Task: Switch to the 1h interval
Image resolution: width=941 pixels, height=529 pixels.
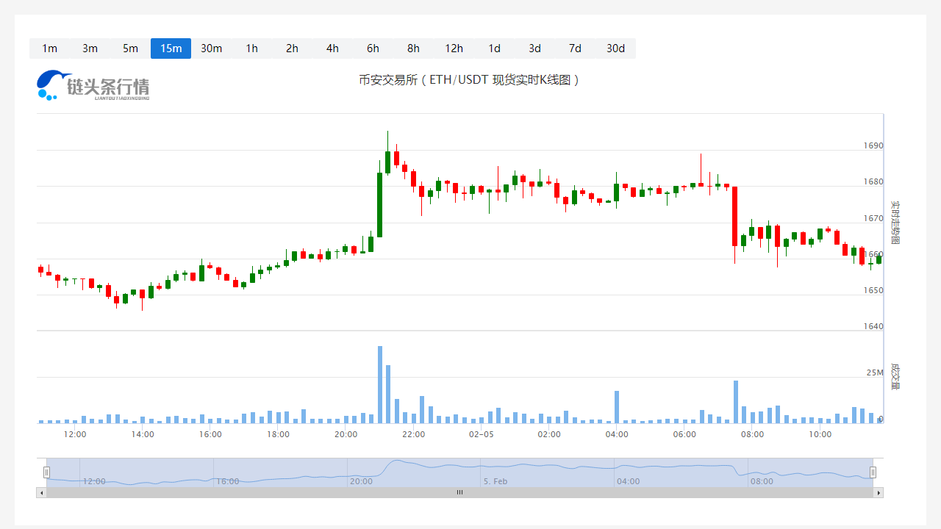Action: coord(251,48)
